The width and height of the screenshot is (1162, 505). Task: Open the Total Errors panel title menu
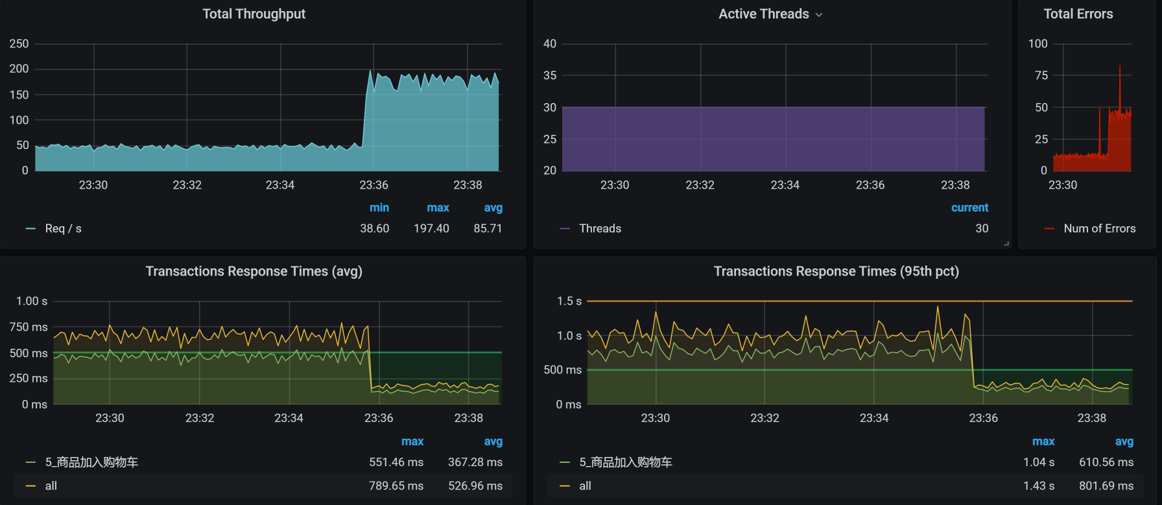1078,14
